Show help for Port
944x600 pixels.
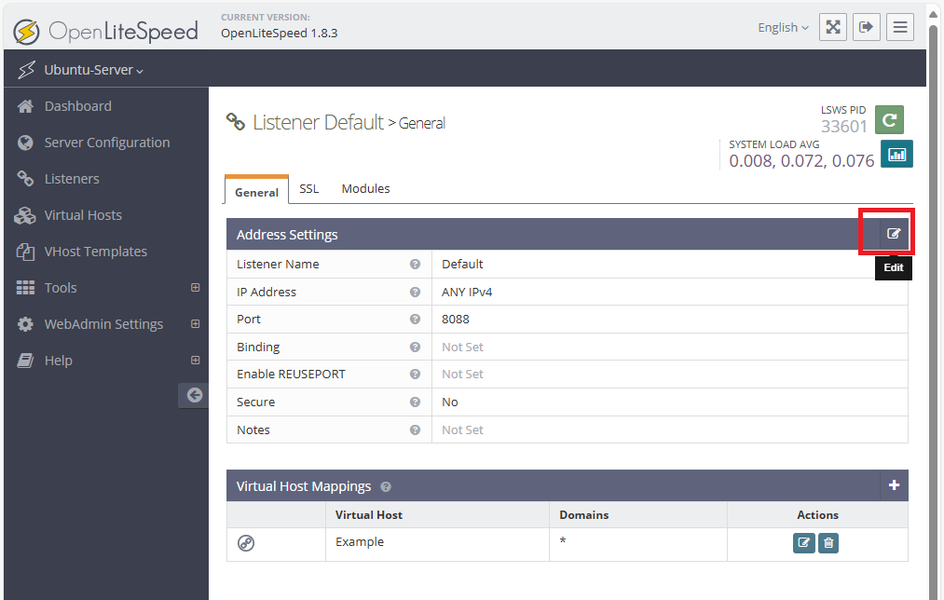415,319
